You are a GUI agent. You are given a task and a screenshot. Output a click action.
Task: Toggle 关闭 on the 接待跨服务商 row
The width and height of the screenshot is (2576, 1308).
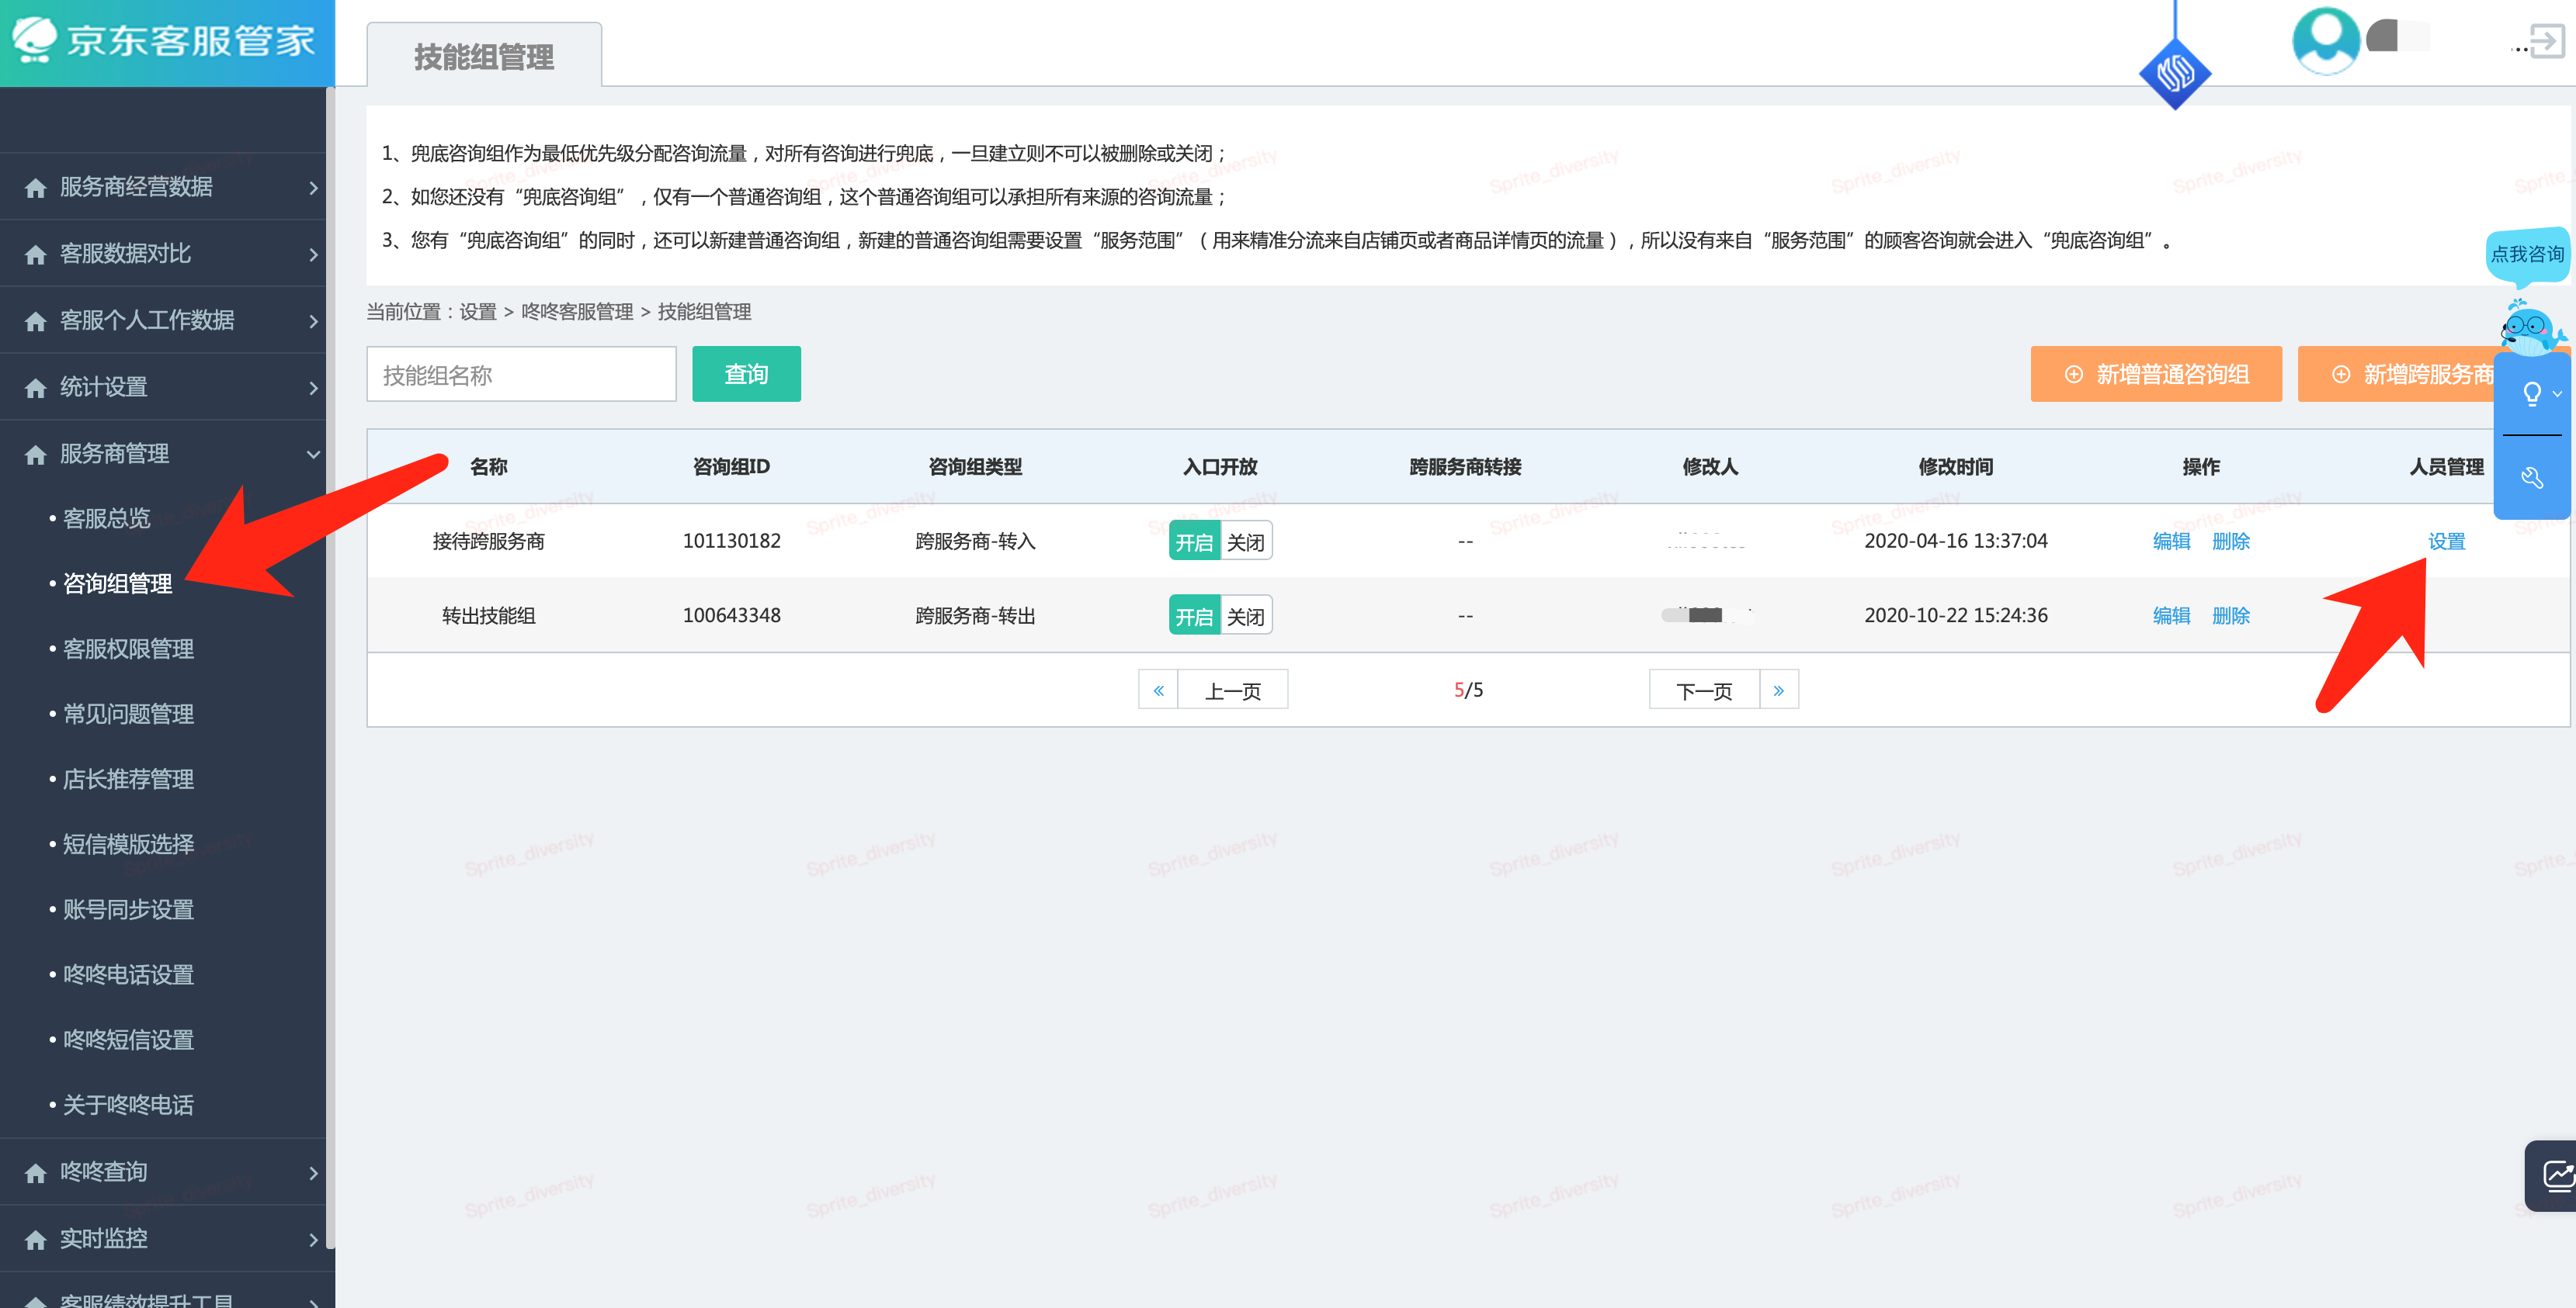tap(1247, 541)
